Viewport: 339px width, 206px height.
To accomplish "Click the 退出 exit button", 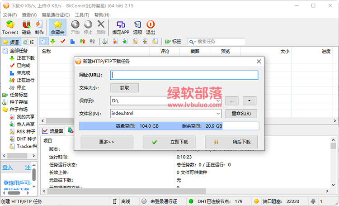I will [151, 27].
